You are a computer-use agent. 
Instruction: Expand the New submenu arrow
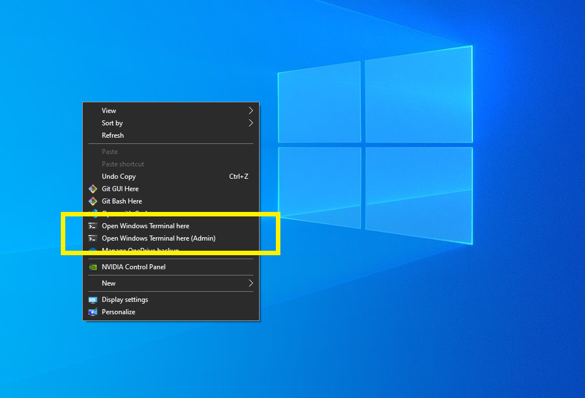(x=251, y=283)
